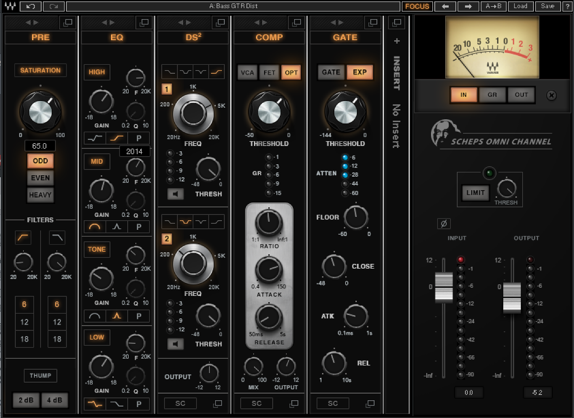Image resolution: width=574 pixels, height=418 pixels.
Task: Load next preset with right arrow
Action: click(x=468, y=6)
